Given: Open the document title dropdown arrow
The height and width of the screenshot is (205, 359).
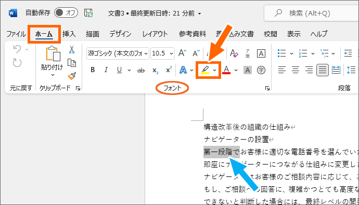Looking at the screenshot, I should pos(199,13).
